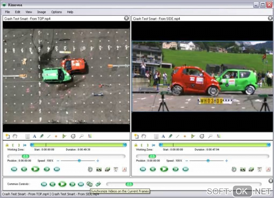Select the cross marker tool in the TOP video toolbar

point(56,136)
